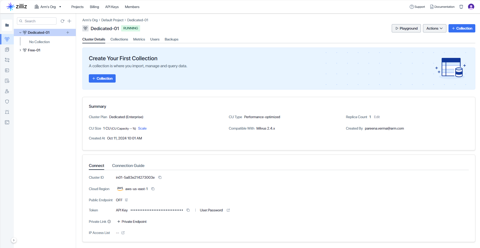The height and width of the screenshot is (248, 480).
Task: Click the Collection button in the banner
Action: [x=102, y=78]
